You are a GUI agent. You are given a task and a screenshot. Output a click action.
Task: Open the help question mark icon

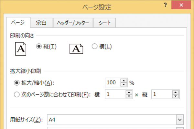[x=165, y=5]
